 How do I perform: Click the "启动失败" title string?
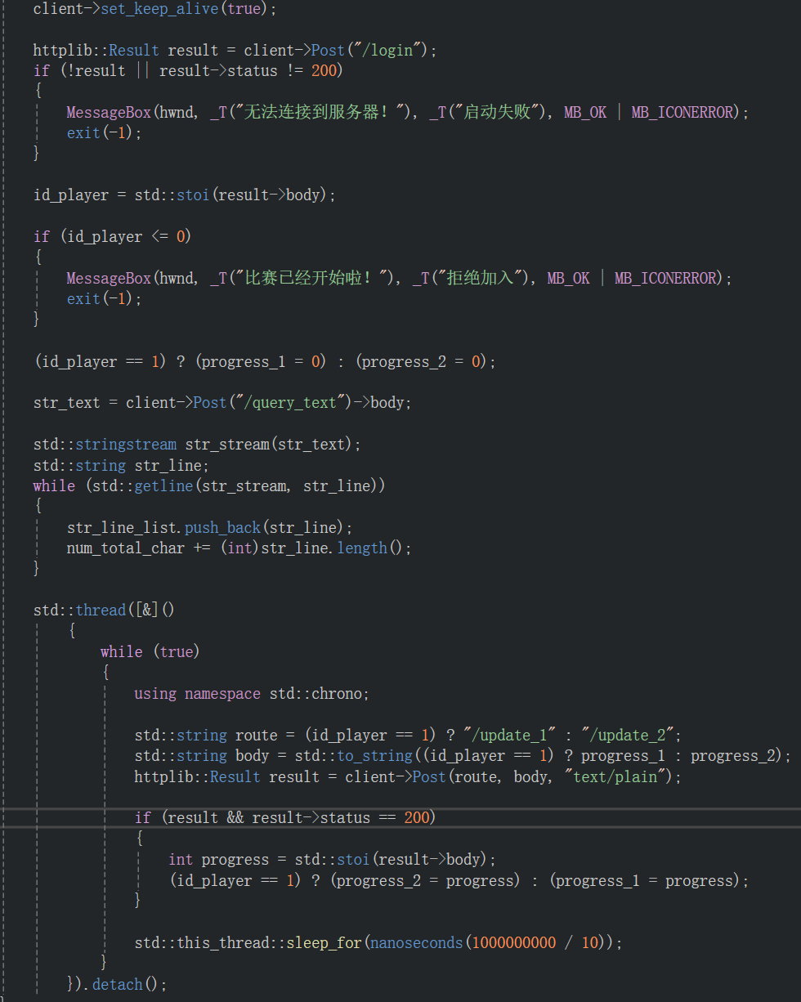pos(501,112)
